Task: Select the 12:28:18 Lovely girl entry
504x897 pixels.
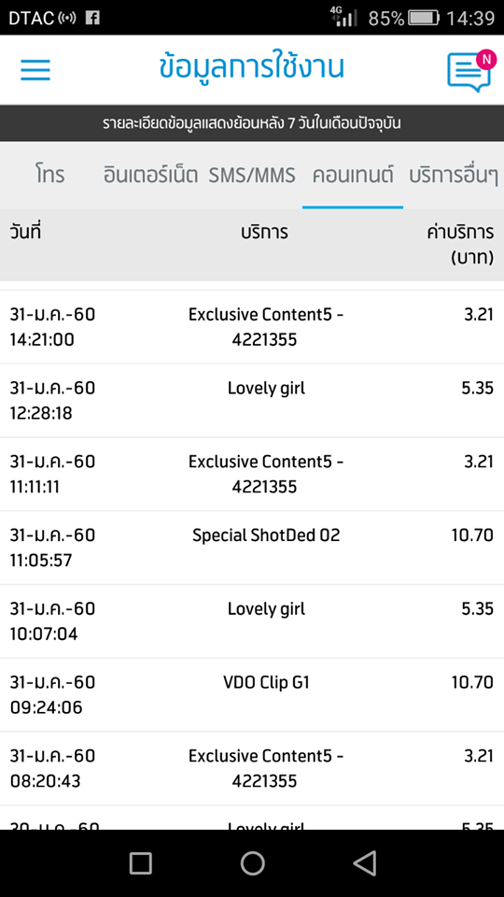Action: point(252,401)
